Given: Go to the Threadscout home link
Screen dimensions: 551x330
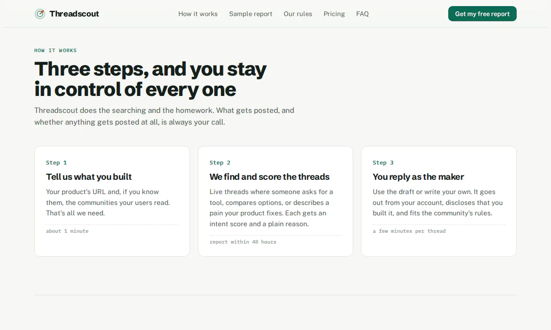Looking at the screenshot, I should coord(67,14).
